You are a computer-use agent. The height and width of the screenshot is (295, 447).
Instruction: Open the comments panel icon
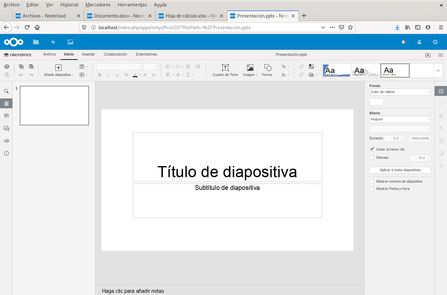(x=6, y=116)
